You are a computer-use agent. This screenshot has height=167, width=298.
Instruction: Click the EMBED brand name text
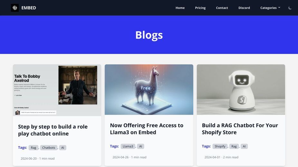(x=29, y=8)
